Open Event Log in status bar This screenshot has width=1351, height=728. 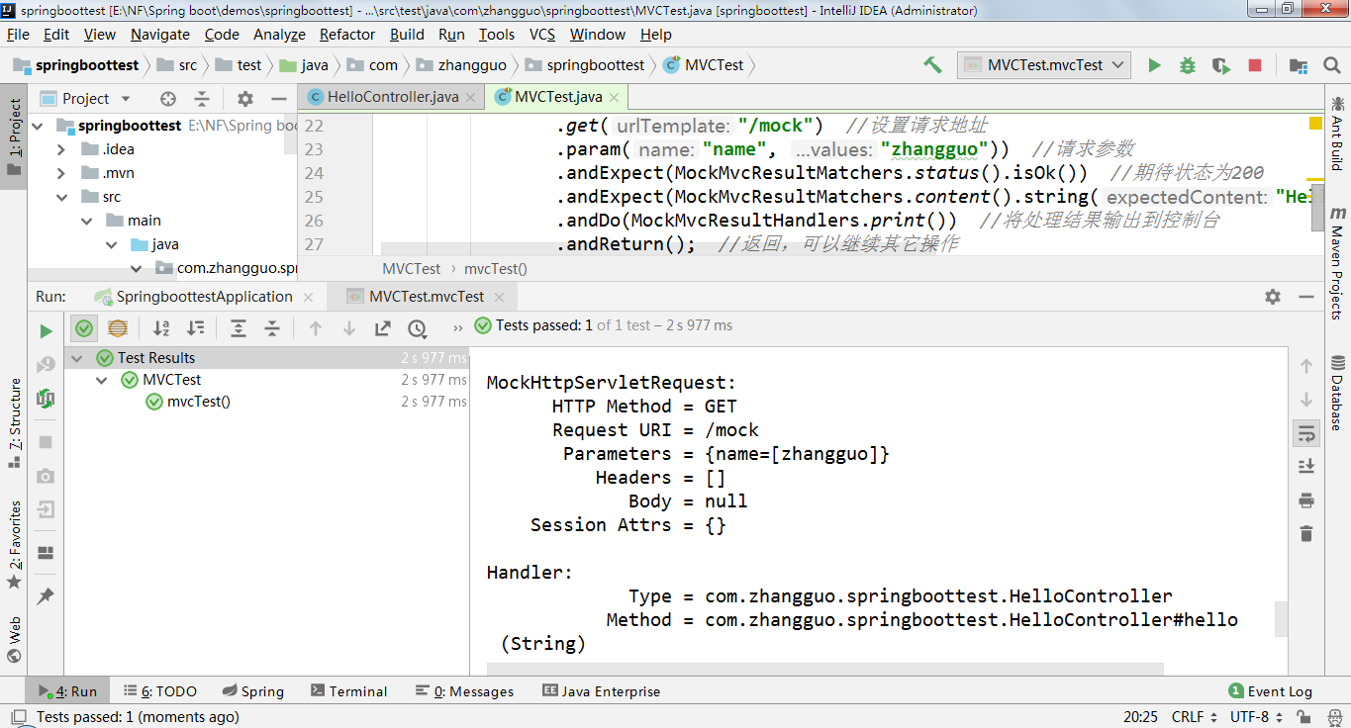[x=1270, y=691]
